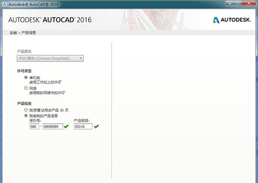Click the Autodesk logo at top right
Viewport: 258px width, 183px height.
point(232,20)
